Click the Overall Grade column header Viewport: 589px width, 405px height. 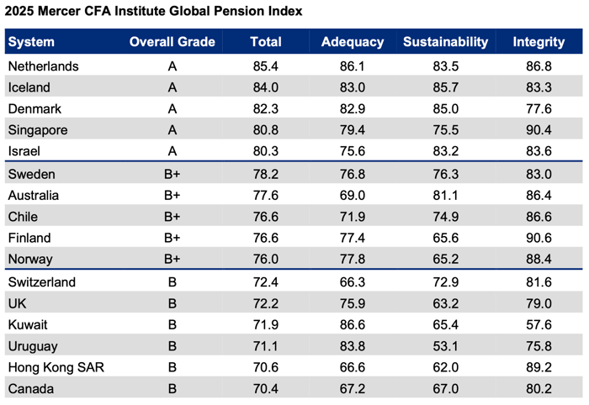tap(172, 42)
